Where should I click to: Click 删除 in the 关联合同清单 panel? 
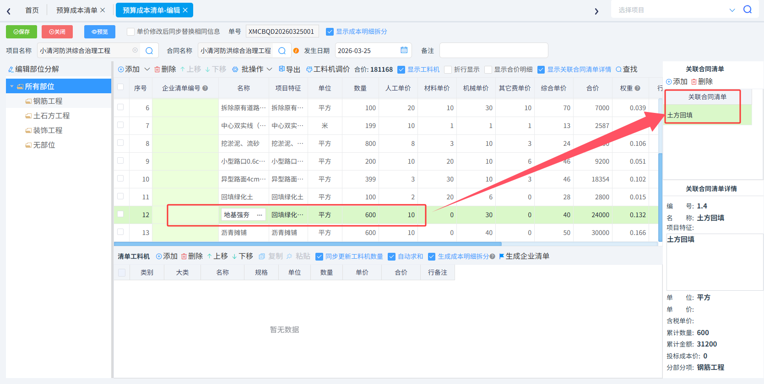(702, 81)
